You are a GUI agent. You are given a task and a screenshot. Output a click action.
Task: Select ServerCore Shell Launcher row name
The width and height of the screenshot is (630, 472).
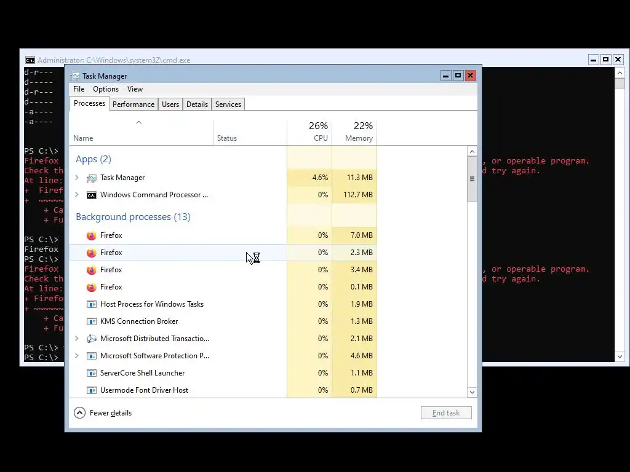(x=142, y=373)
